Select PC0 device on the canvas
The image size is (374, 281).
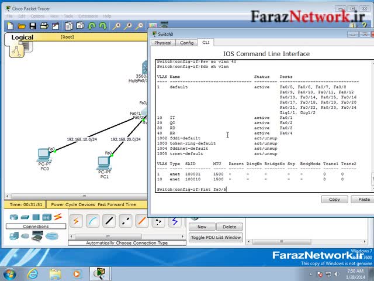tap(44, 155)
